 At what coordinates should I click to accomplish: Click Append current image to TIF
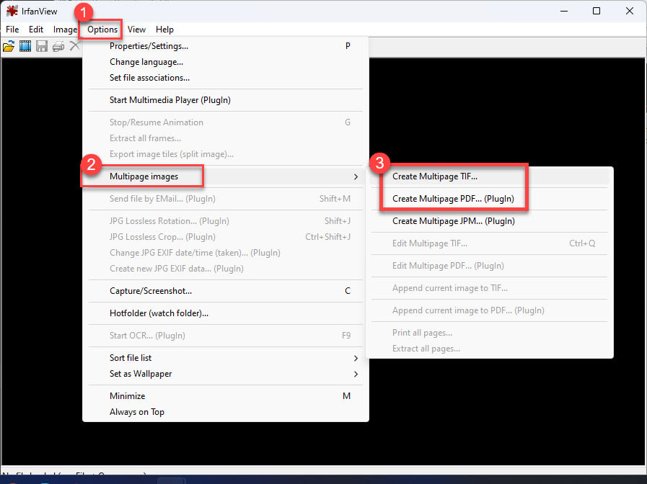(x=489, y=288)
